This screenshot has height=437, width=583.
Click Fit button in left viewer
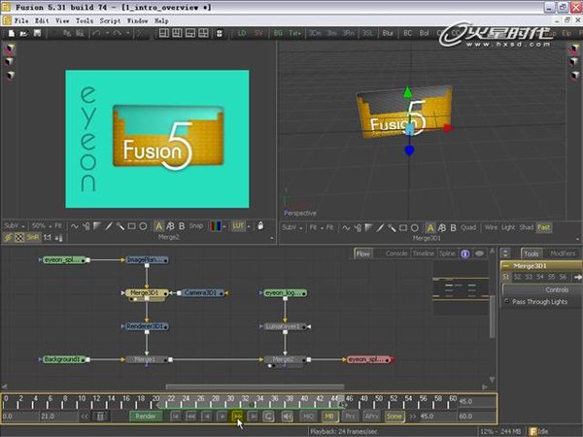[58, 226]
